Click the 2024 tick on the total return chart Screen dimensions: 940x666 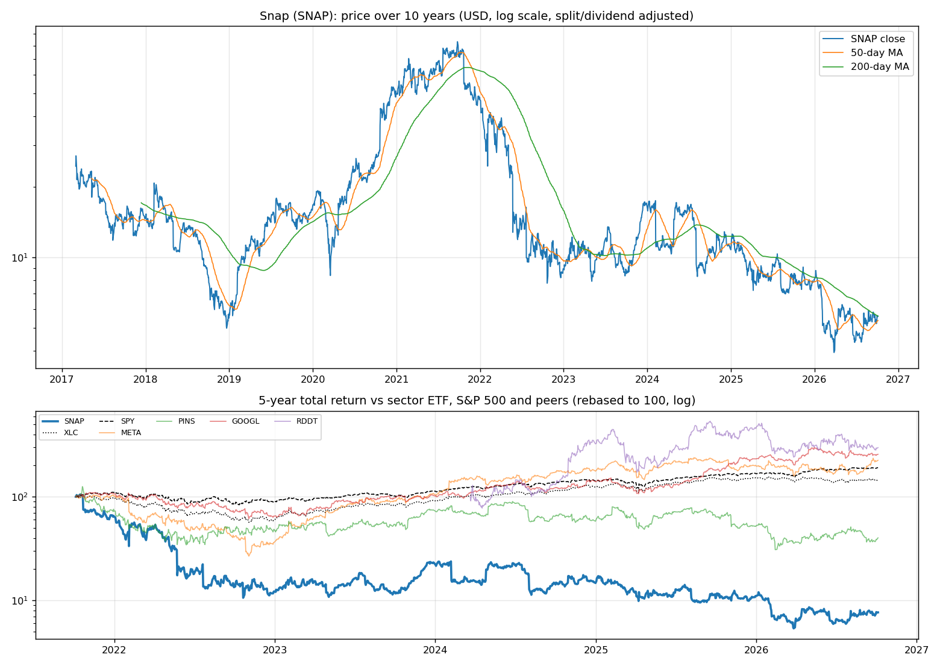coord(435,650)
